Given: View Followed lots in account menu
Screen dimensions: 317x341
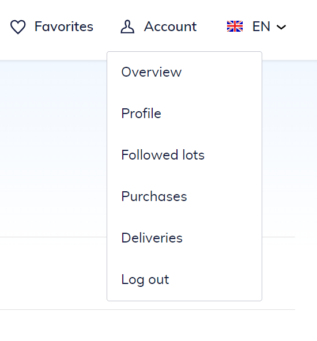Looking at the screenshot, I should pyautogui.click(x=163, y=155).
